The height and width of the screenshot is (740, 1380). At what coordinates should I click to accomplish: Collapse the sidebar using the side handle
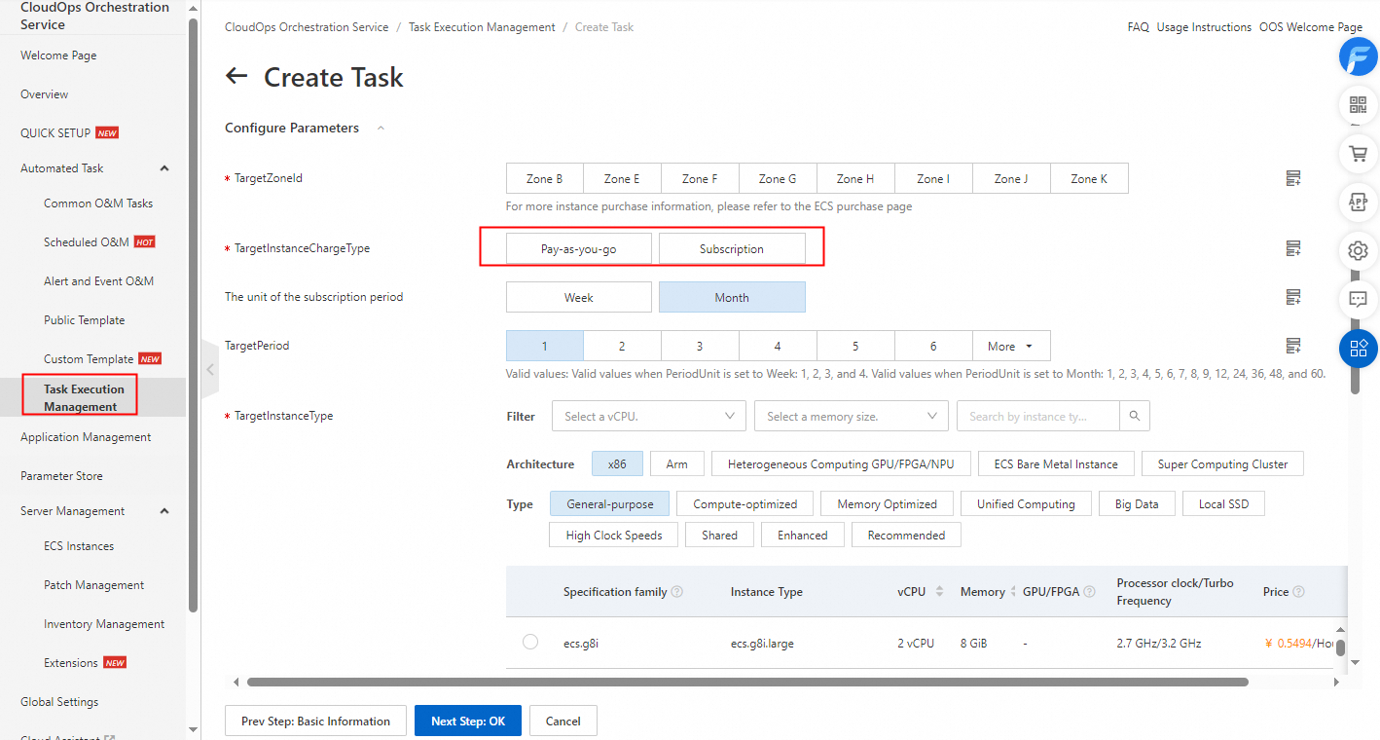pyautogui.click(x=210, y=369)
